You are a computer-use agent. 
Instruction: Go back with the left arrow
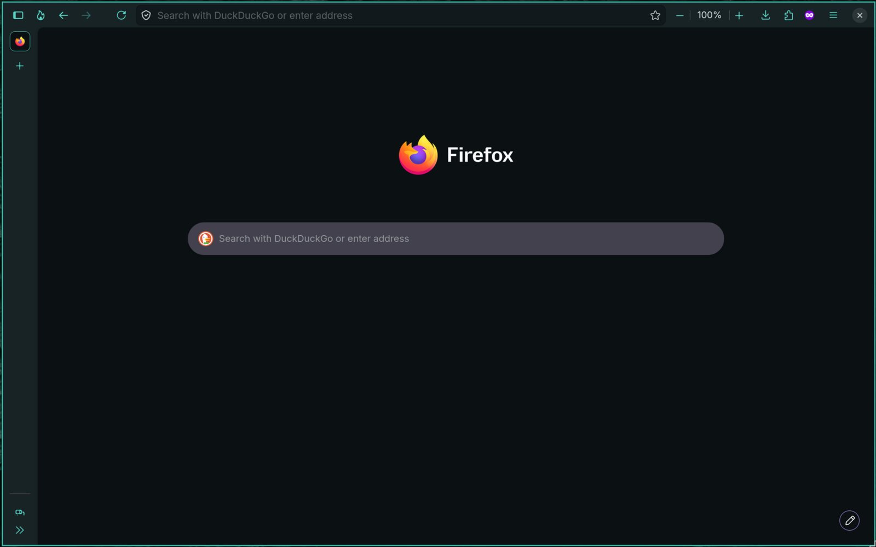point(64,15)
